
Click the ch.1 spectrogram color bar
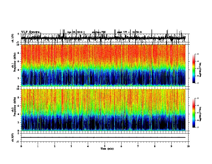coord(194,69)
